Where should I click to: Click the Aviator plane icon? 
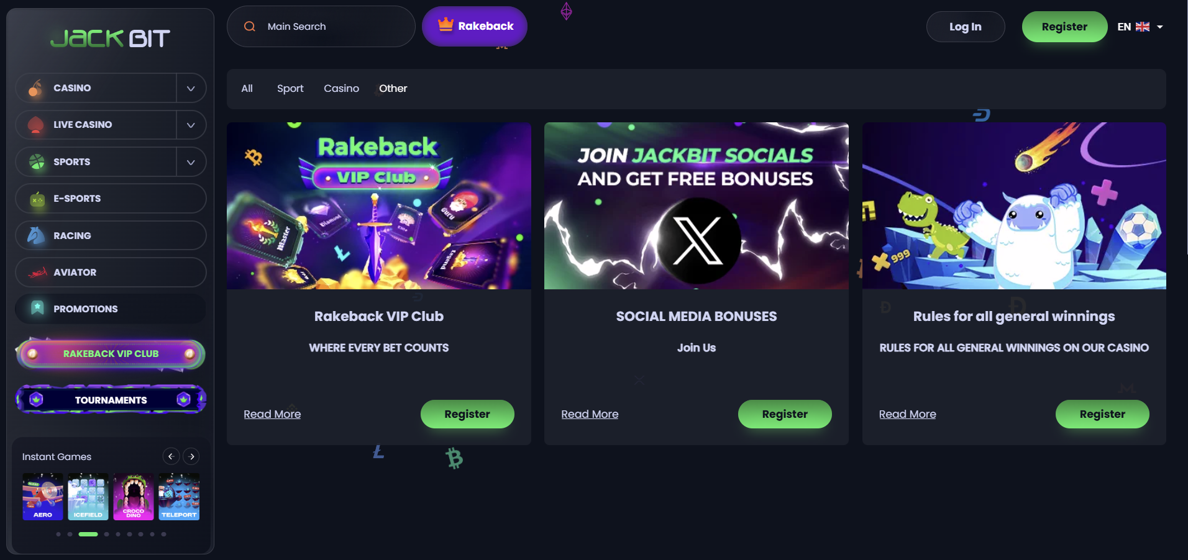[x=37, y=272]
